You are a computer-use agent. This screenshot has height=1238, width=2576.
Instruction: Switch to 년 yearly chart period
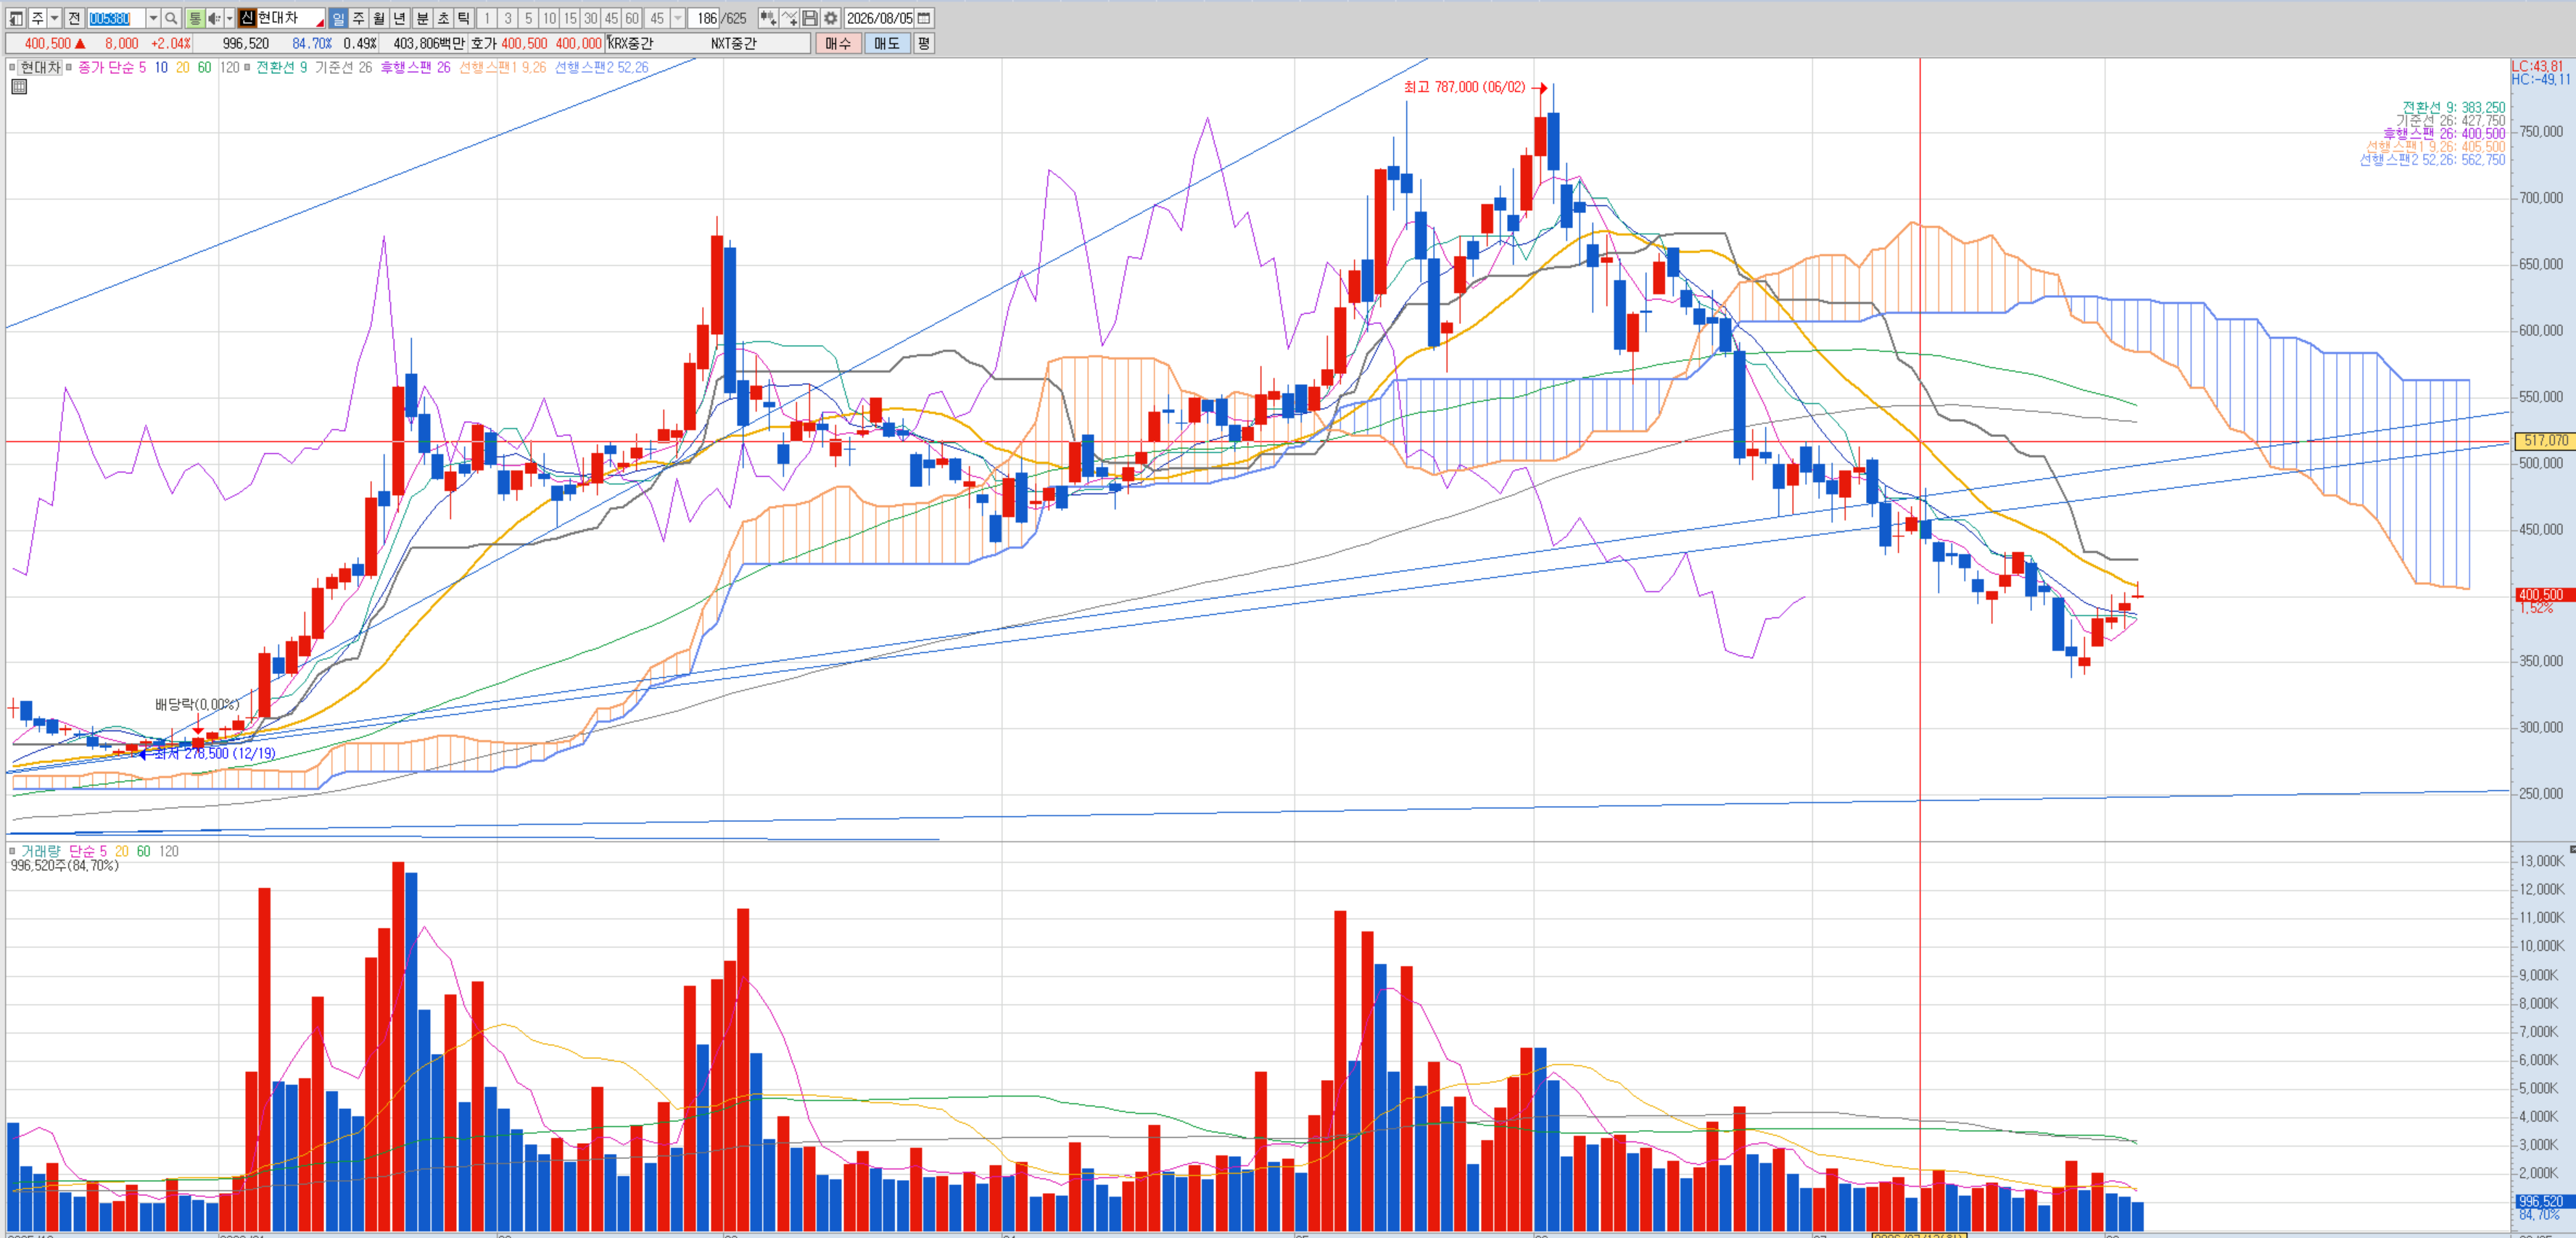click(x=400, y=18)
